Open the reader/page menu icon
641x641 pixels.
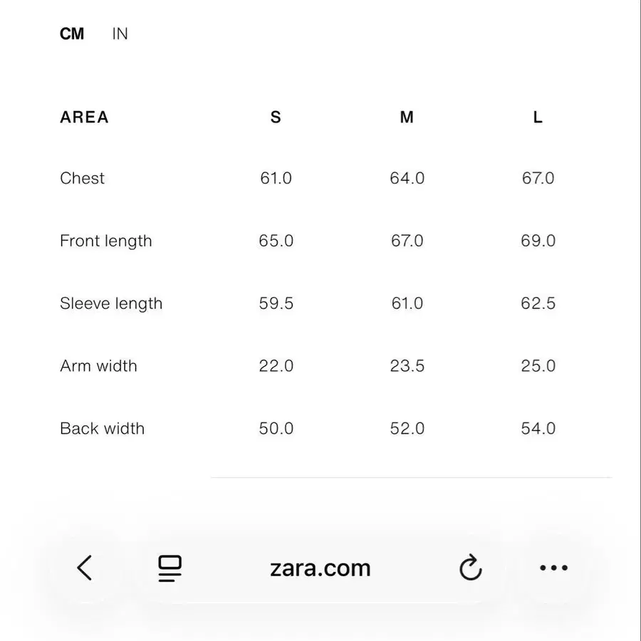pos(170,568)
